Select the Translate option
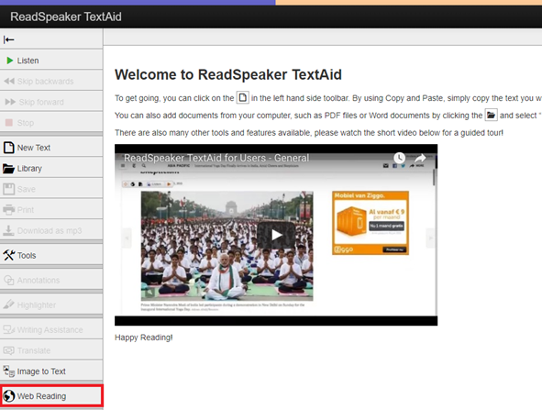 pos(51,350)
